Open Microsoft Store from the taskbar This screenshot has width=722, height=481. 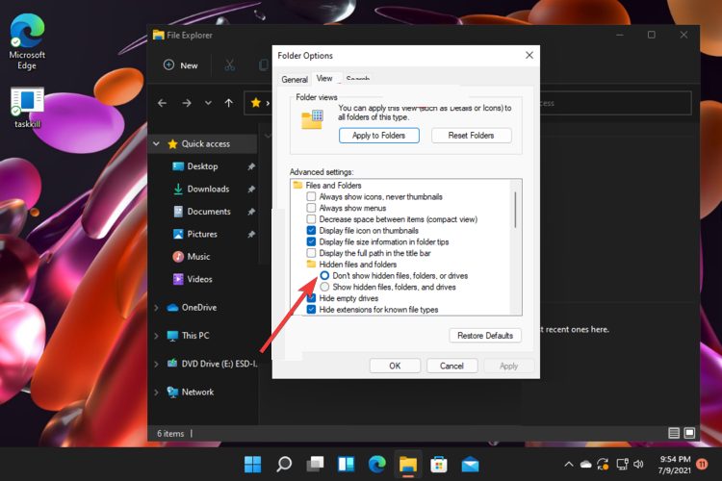click(438, 465)
